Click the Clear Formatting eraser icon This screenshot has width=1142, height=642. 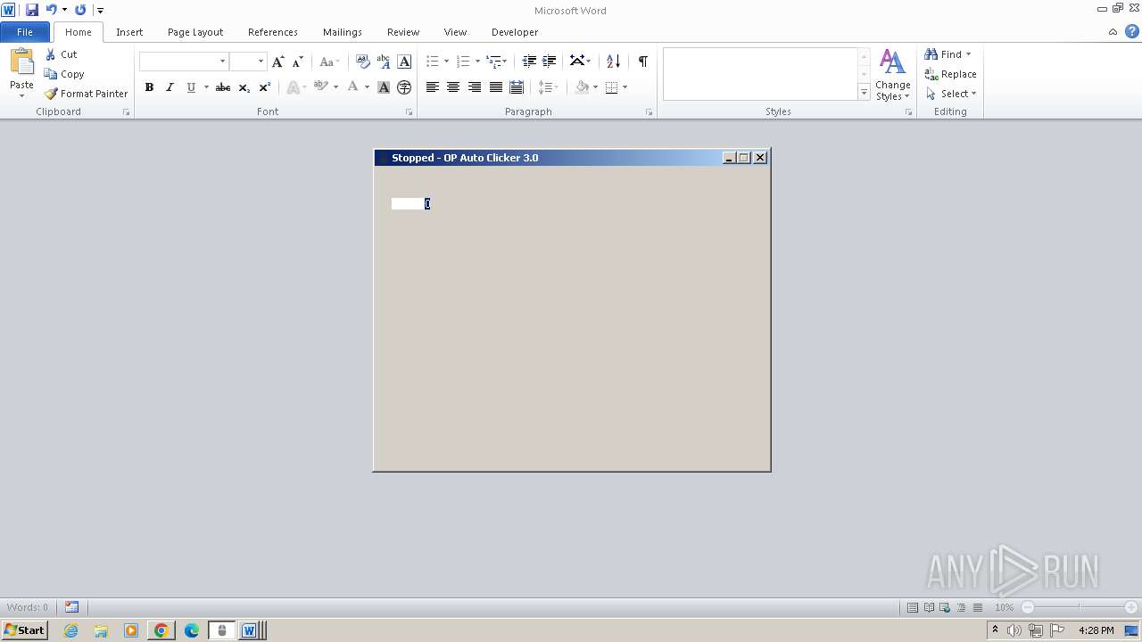click(x=362, y=62)
